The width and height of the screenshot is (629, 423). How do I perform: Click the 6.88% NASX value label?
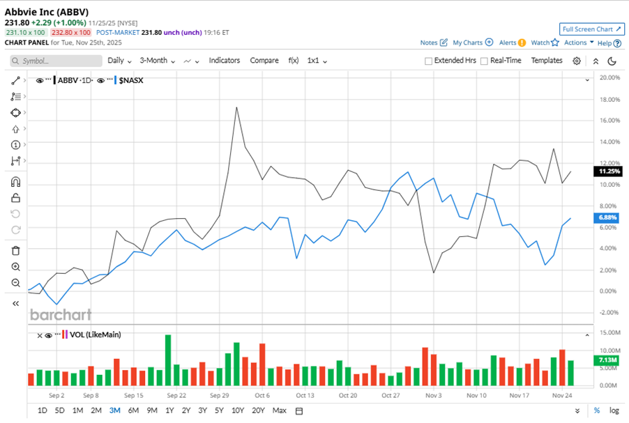coord(606,217)
